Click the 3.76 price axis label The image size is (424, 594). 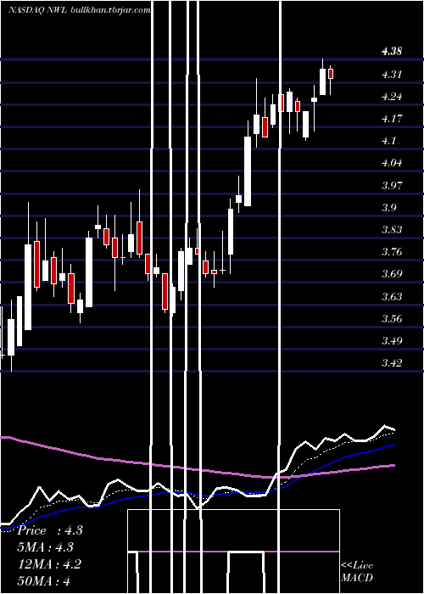[x=392, y=252]
